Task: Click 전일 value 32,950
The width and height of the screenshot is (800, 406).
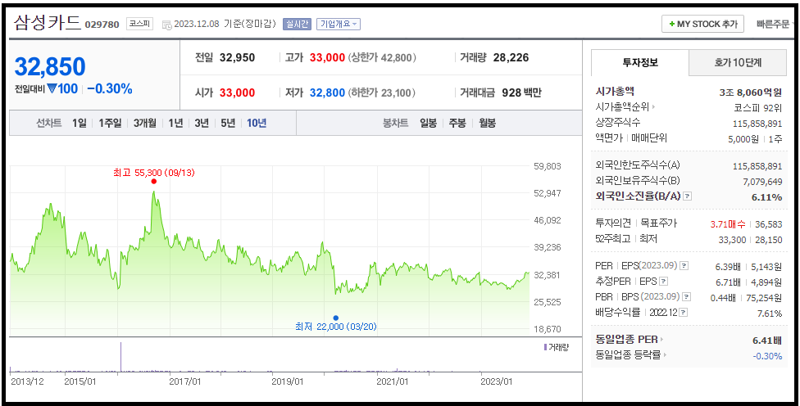Action: pyautogui.click(x=237, y=57)
